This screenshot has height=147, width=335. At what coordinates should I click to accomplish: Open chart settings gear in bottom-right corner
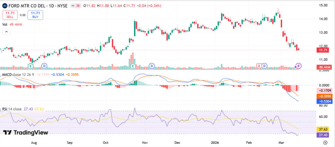(x=325, y=142)
